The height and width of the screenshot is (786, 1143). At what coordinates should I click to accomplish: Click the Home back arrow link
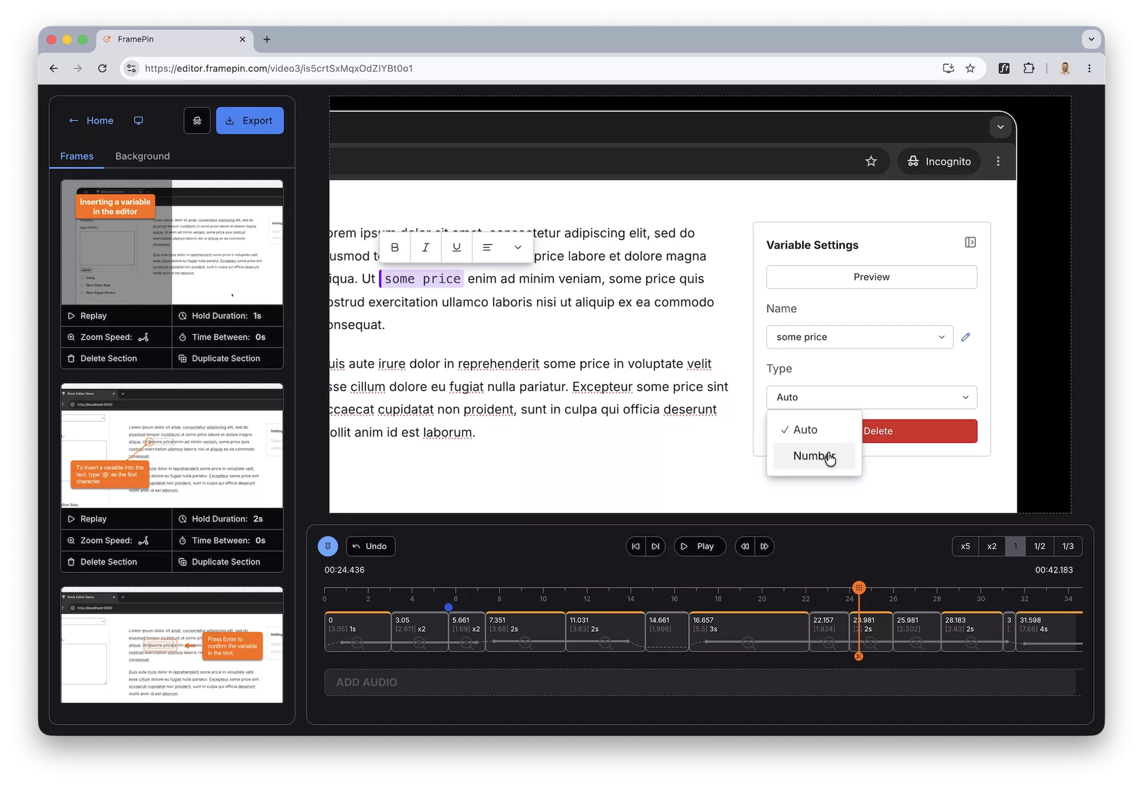coord(91,120)
